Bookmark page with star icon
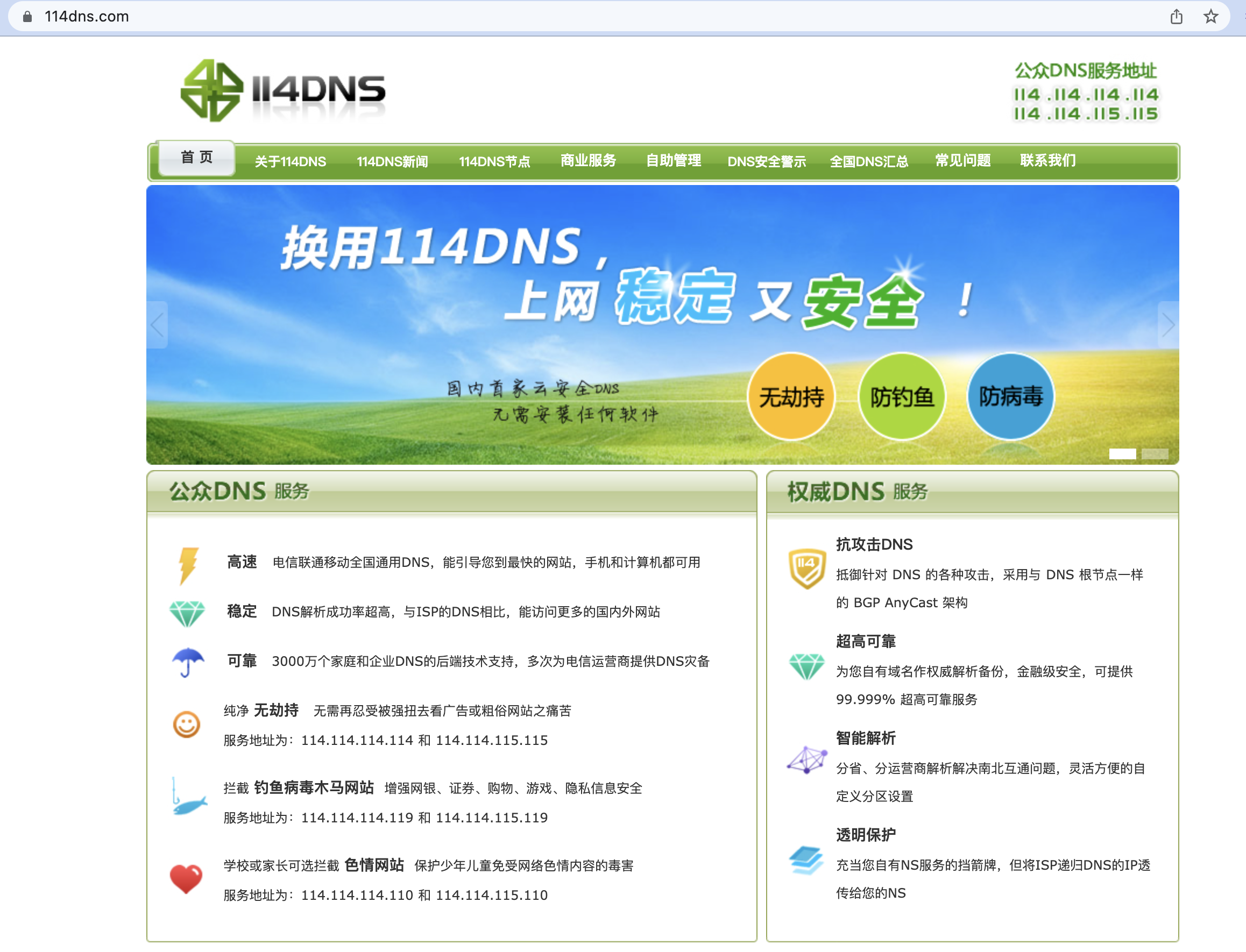1246x952 pixels. 1210,17
